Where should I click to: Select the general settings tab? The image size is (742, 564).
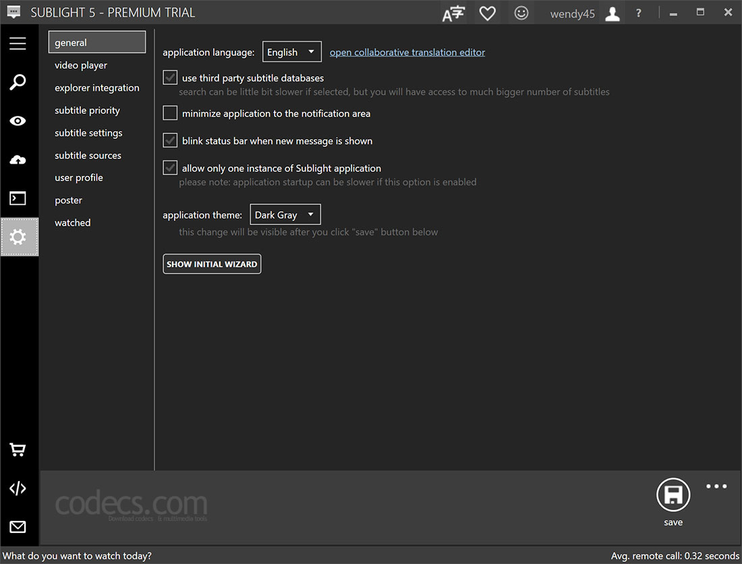coord(97,42)
